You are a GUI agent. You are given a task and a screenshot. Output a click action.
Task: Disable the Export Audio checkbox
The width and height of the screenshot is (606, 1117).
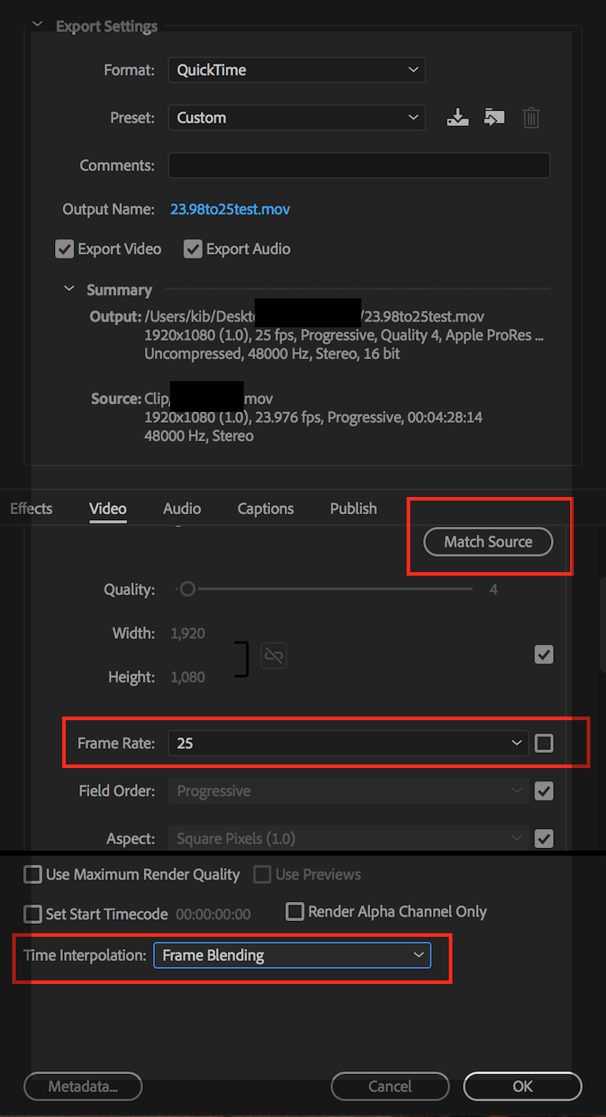193,249
